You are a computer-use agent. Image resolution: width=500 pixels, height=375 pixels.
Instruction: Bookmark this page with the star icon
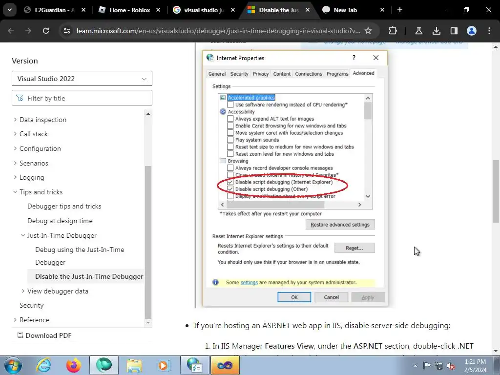(x=368, y=31)
